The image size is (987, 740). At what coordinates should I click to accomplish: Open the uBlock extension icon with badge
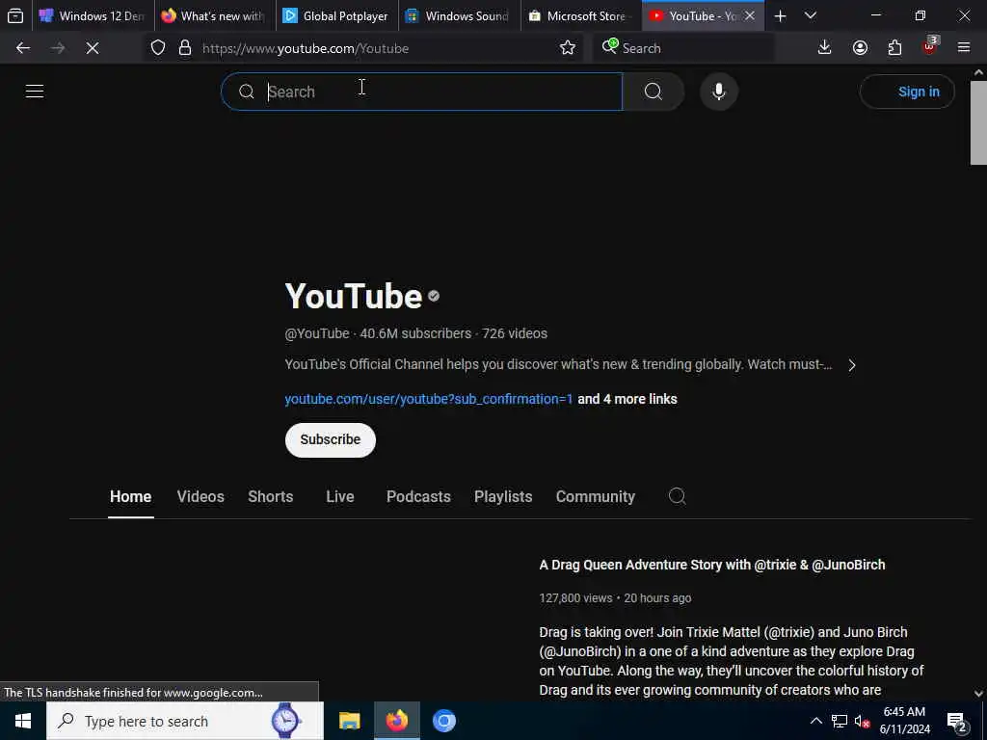click(930, 46)
